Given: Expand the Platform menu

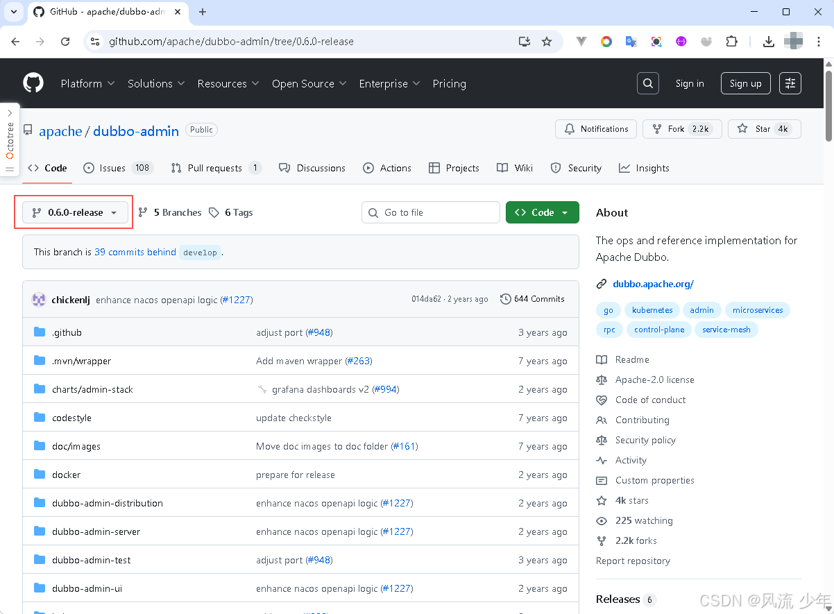Looking at the screenshot, I should [87, 83].
